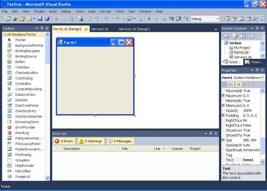267x191 pixels.
Task: Click the Alphabetical sort icon in Properties
Action: [231, 84]
